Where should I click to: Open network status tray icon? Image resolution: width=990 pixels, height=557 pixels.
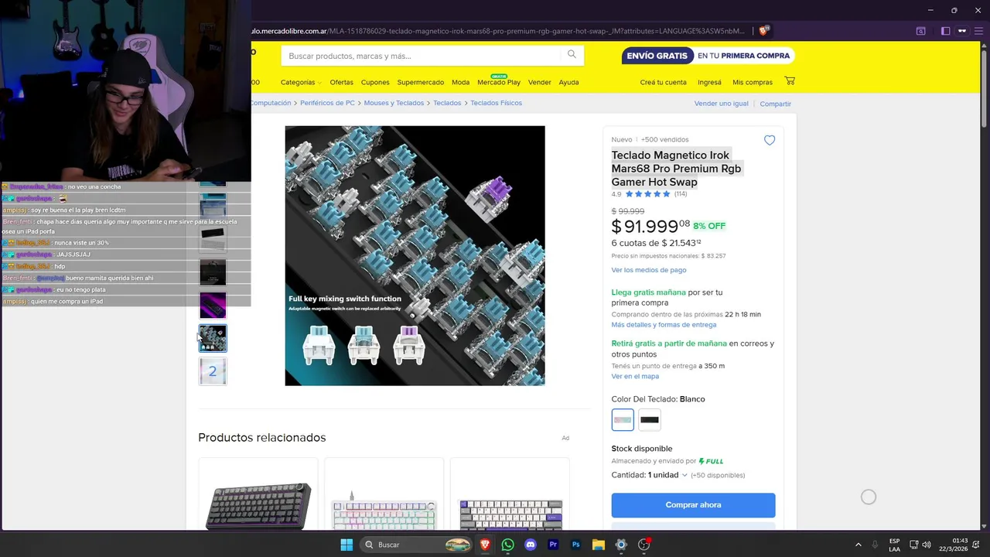tap(913, 545)
